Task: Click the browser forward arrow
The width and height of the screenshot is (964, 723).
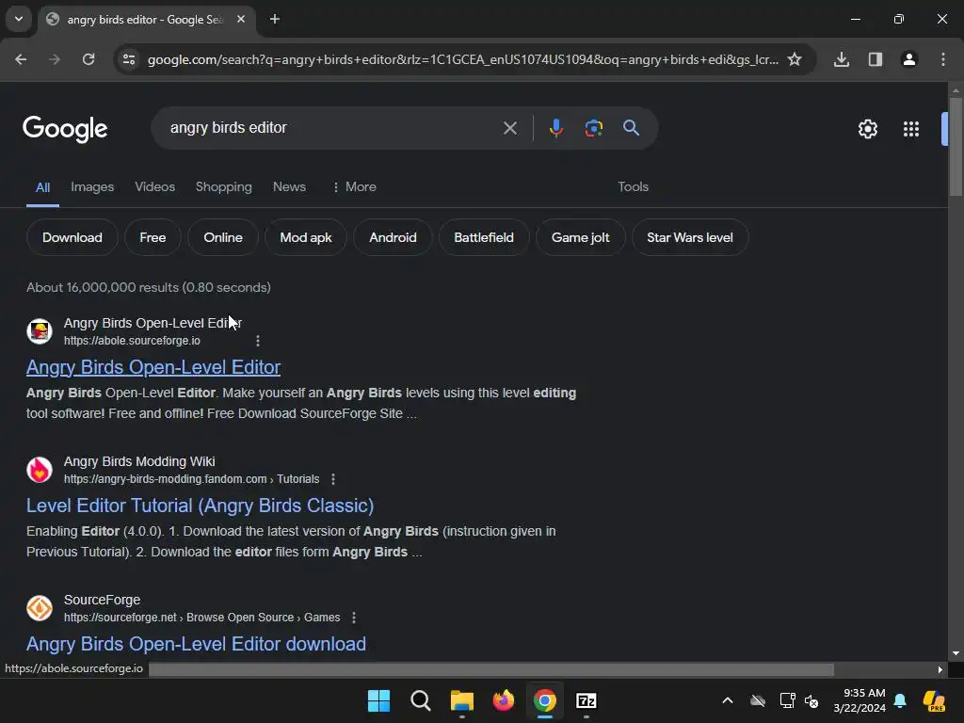Action: pyautogui.click(x=55, y=59)
